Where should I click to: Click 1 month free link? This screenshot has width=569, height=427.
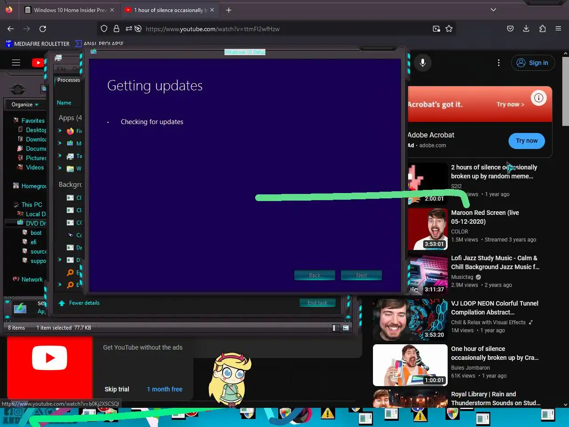coord(164,389)
